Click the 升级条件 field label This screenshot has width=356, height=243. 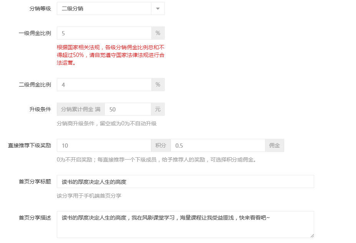click(x=40, y=109)
